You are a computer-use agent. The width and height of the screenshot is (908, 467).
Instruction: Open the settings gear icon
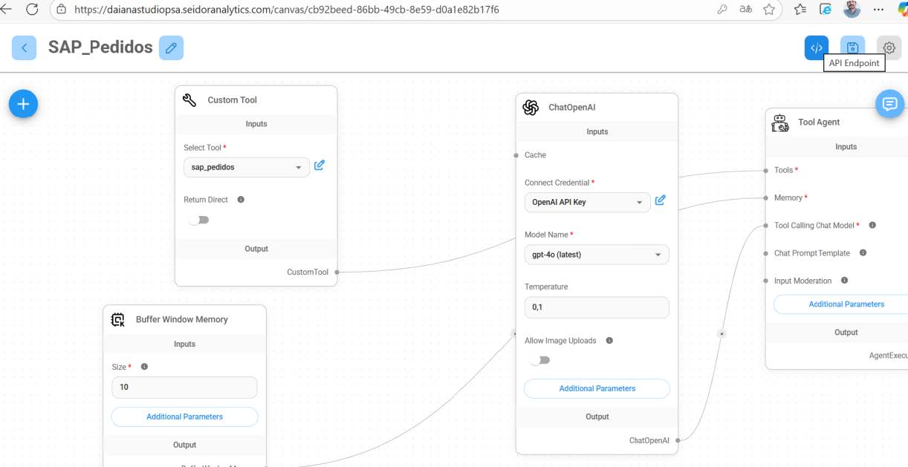[889, 48]
